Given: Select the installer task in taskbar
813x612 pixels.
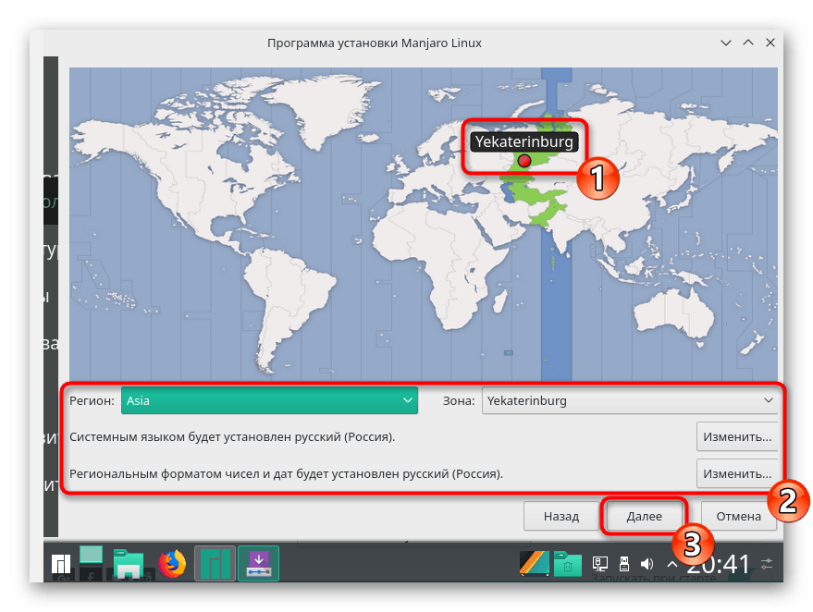Looking at the screenshot, I should pyautogui.click(x=258, y=563).
